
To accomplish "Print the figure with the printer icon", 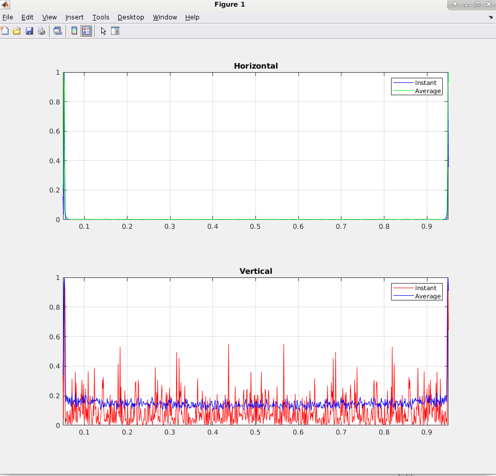I will pos(41,31).
